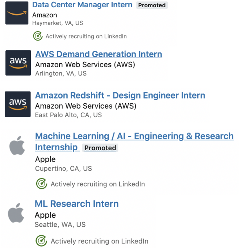Click Amazon Web Services (AWS) under the Redshift job
The width and height of the screenshot is (239, 248).
(85, 106)
